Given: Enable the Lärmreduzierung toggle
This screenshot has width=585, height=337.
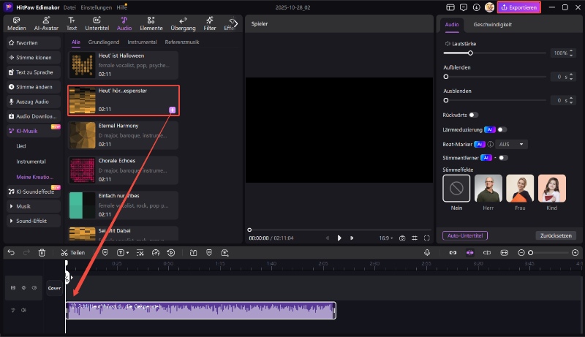Looking at the screenshot, I should click(x=502, y=129).
